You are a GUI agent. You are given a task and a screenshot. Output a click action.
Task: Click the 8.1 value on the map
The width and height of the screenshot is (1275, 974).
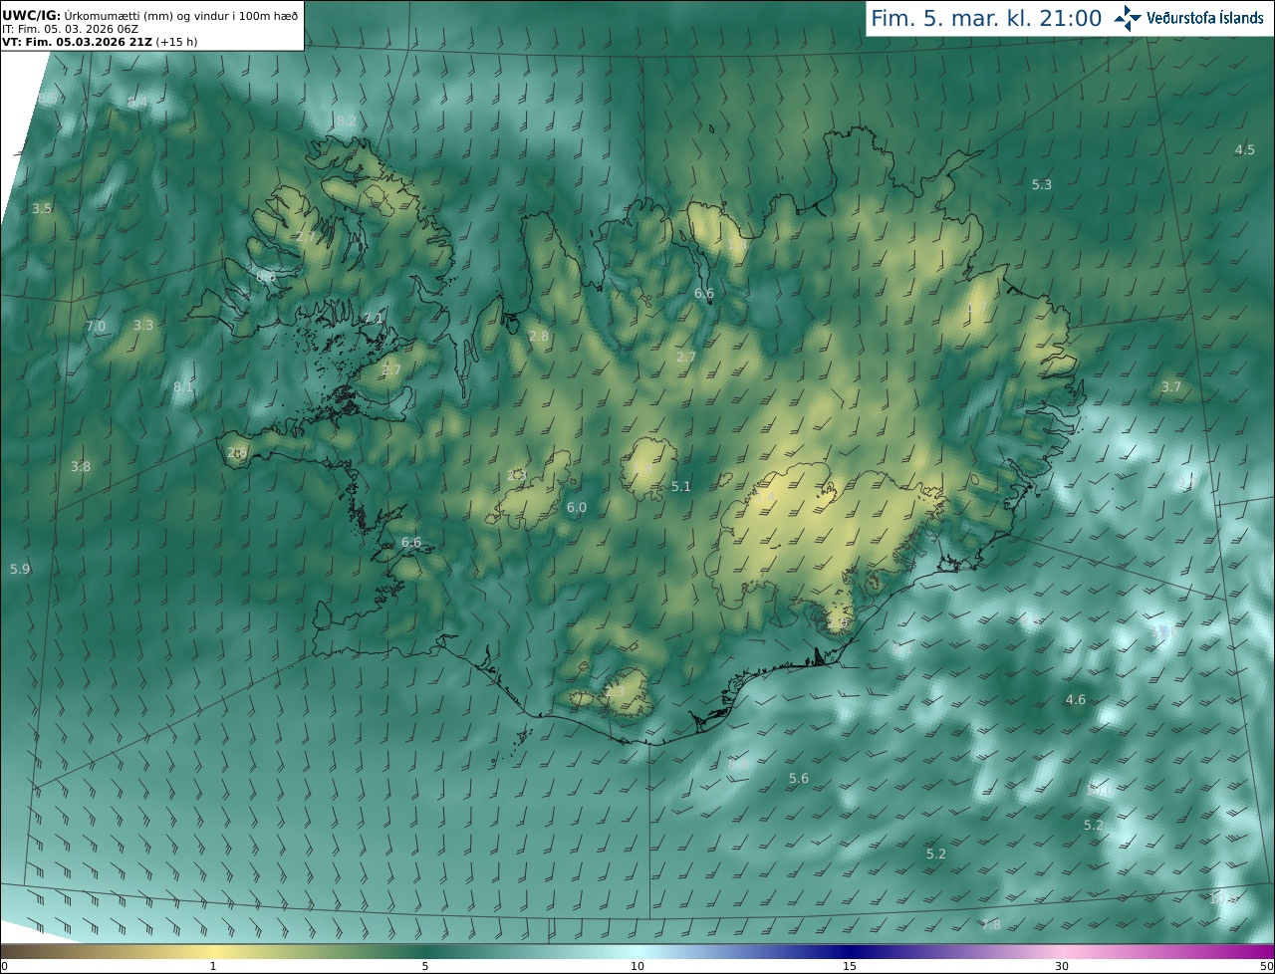tap(183, 386)
